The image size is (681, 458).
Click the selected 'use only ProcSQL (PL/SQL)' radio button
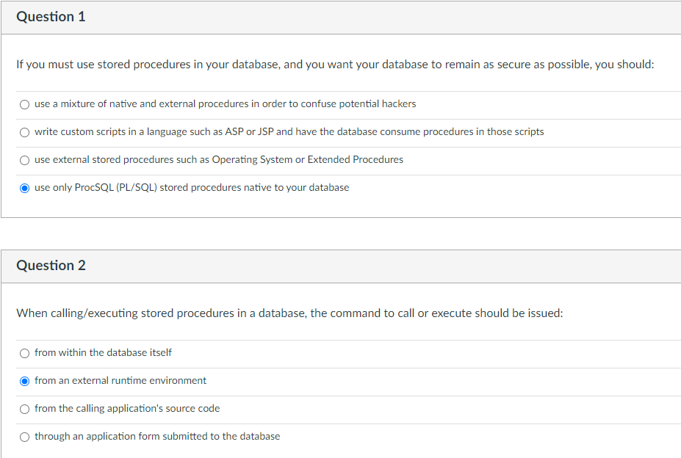25,188
